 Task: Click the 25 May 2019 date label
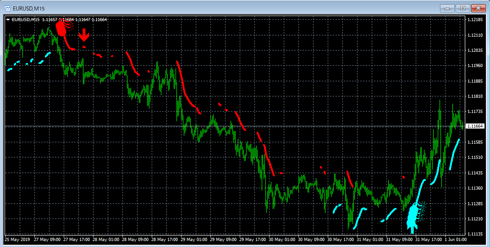(x=17, y=240)
